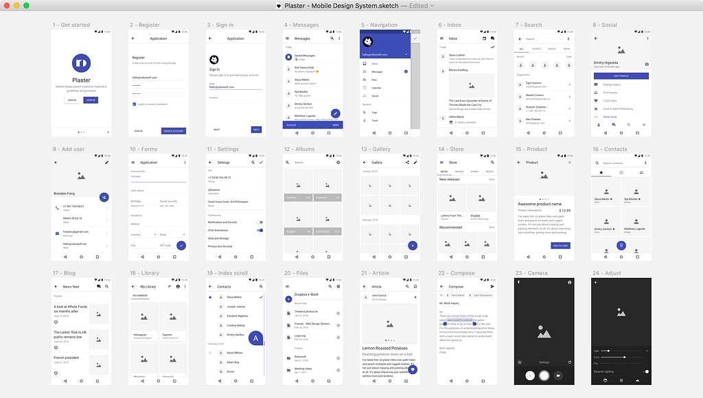Click the chevron next to Ben Flawets

569,121
